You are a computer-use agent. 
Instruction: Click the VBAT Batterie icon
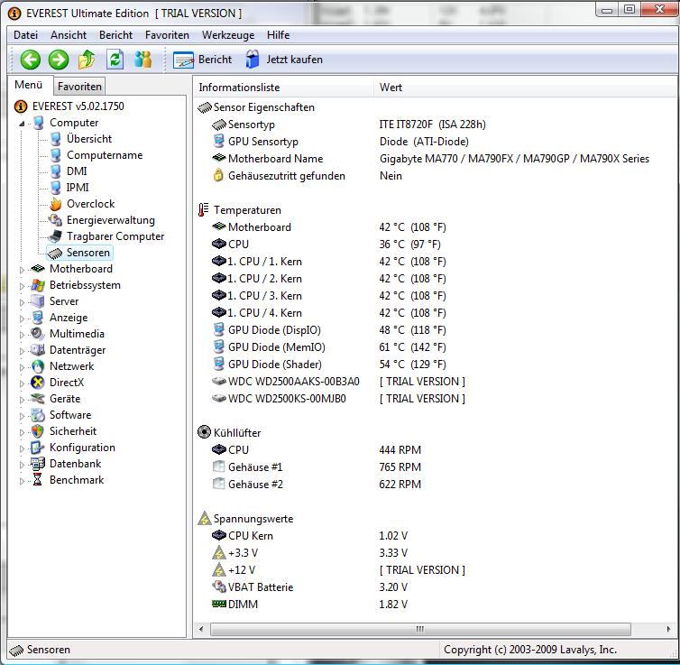pyautogui.click(x=218, y=586)
